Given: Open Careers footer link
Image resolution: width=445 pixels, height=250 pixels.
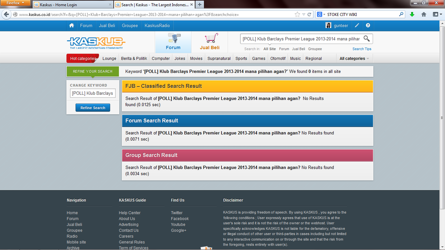Looking at the screenshot, I should point(126,236).
